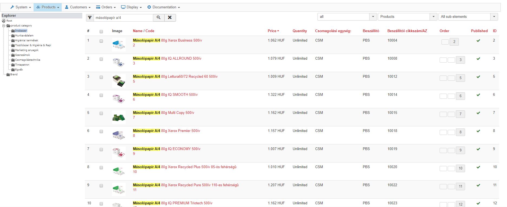Viewport: 507px width, 207px height.
Task: Tick checkbox for Multi Copy 500ív row
Action: click(x=101, y=113)
